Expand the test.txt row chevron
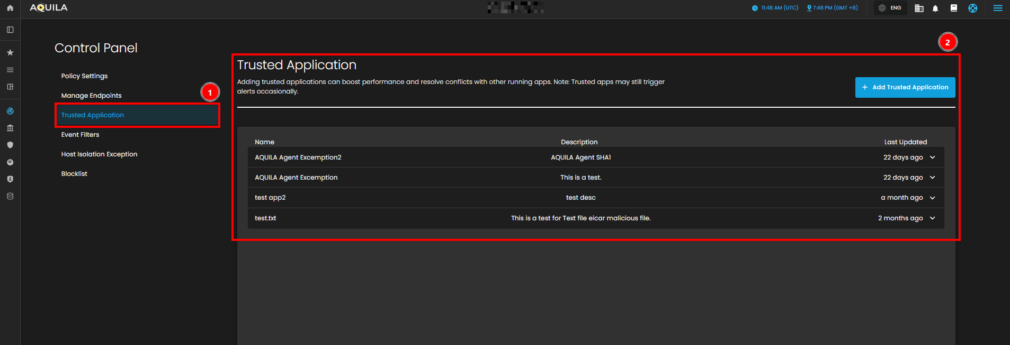The width and height of the screenshot is (1010, 345). tap(932, 218)
